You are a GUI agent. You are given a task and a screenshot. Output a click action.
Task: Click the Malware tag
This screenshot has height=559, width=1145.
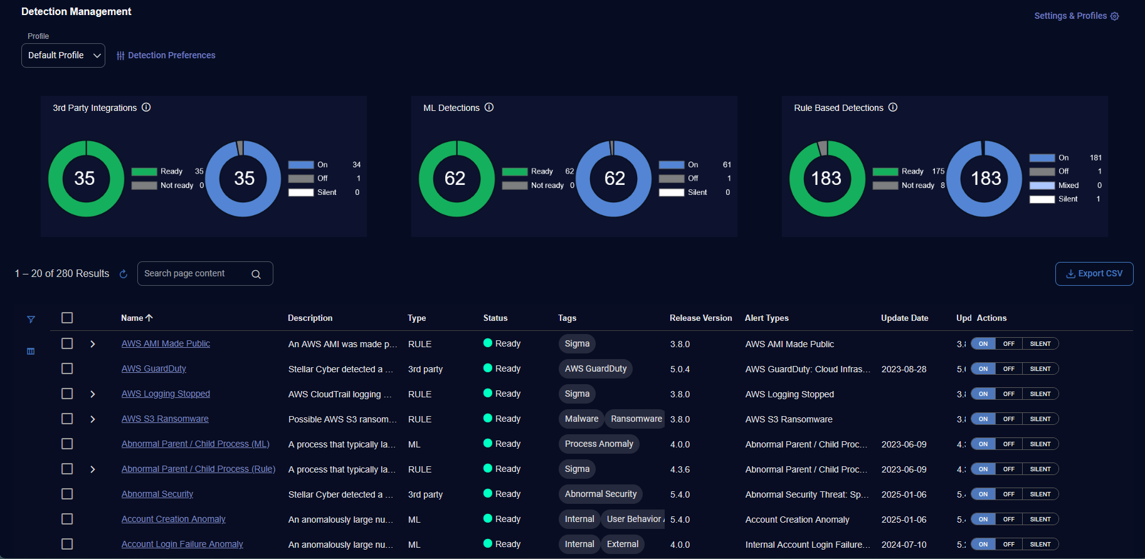coord(581,419)
